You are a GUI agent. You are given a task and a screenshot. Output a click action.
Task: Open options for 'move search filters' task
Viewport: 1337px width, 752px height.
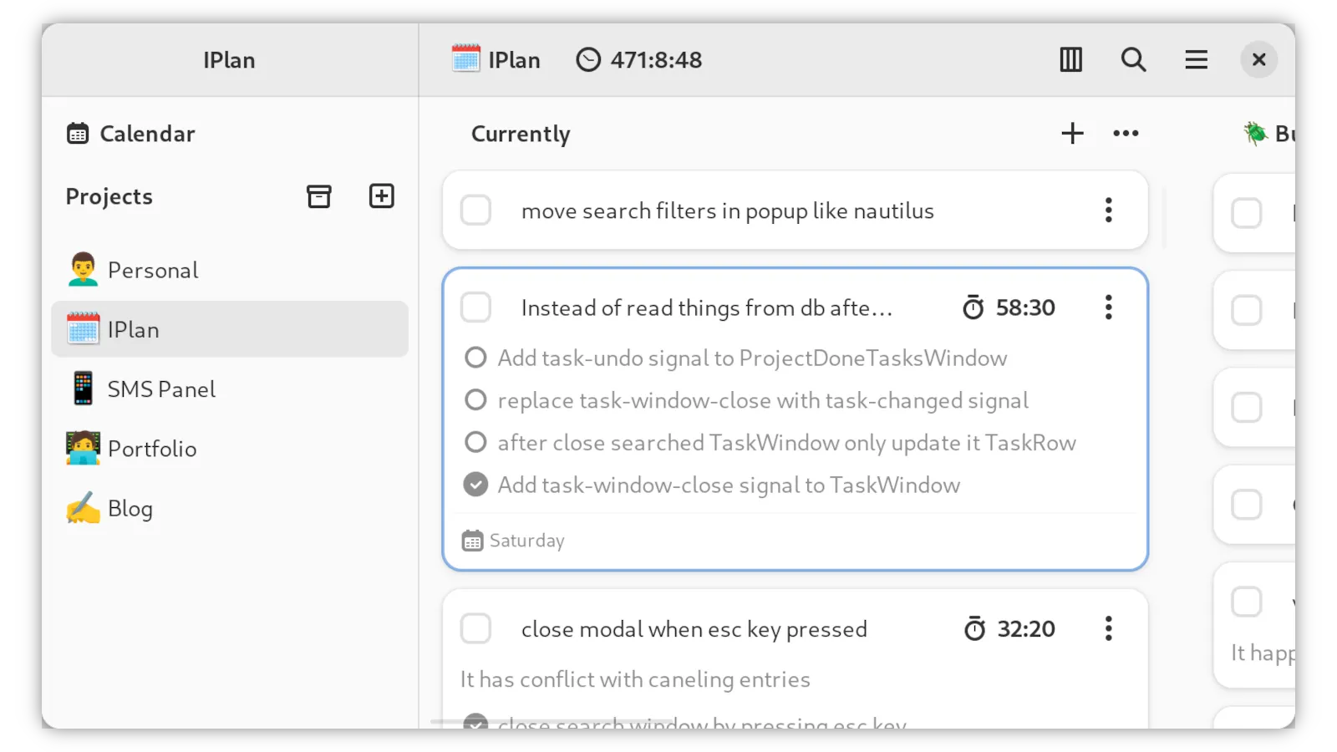tap(1109, 211)
